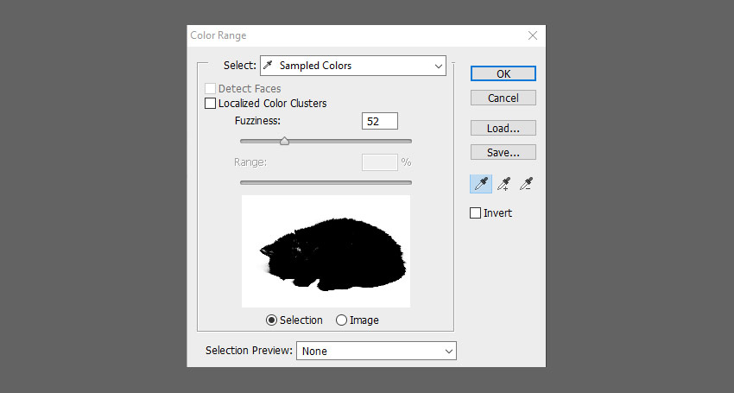Screen dimensions: 734x393
Task: Close the Color Range dialog
Action: pos(532,35)
